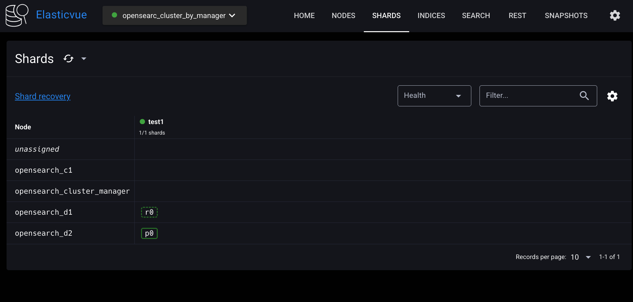
Task: Click the opensearch_d1 node label
Action: [x=44, y=212]
